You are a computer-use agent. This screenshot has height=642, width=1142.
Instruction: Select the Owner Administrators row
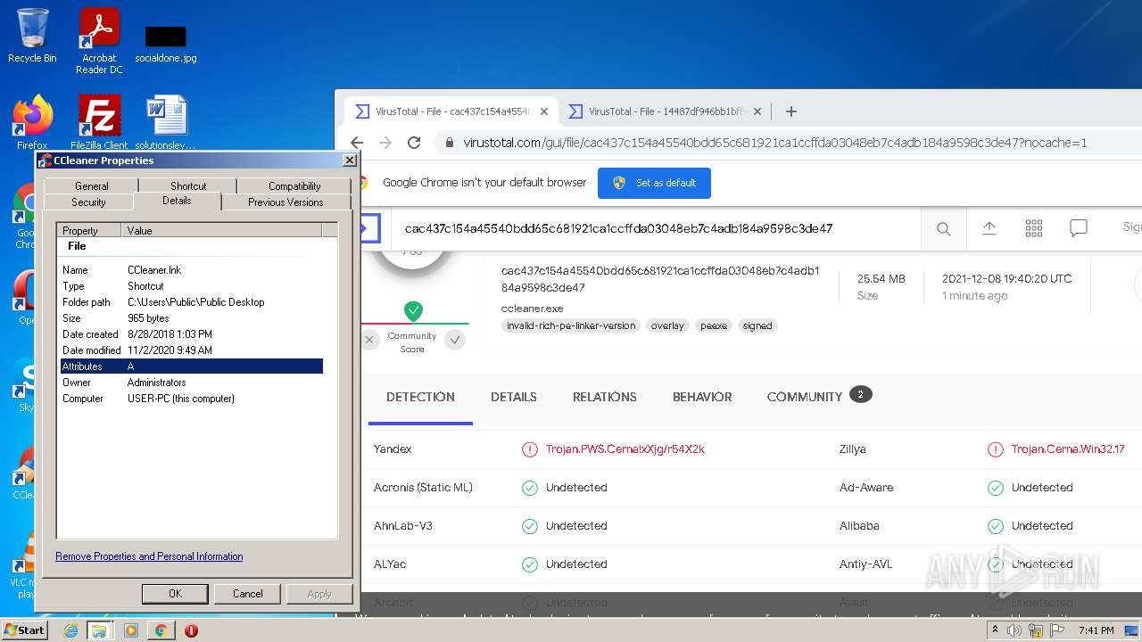[192, 383]
